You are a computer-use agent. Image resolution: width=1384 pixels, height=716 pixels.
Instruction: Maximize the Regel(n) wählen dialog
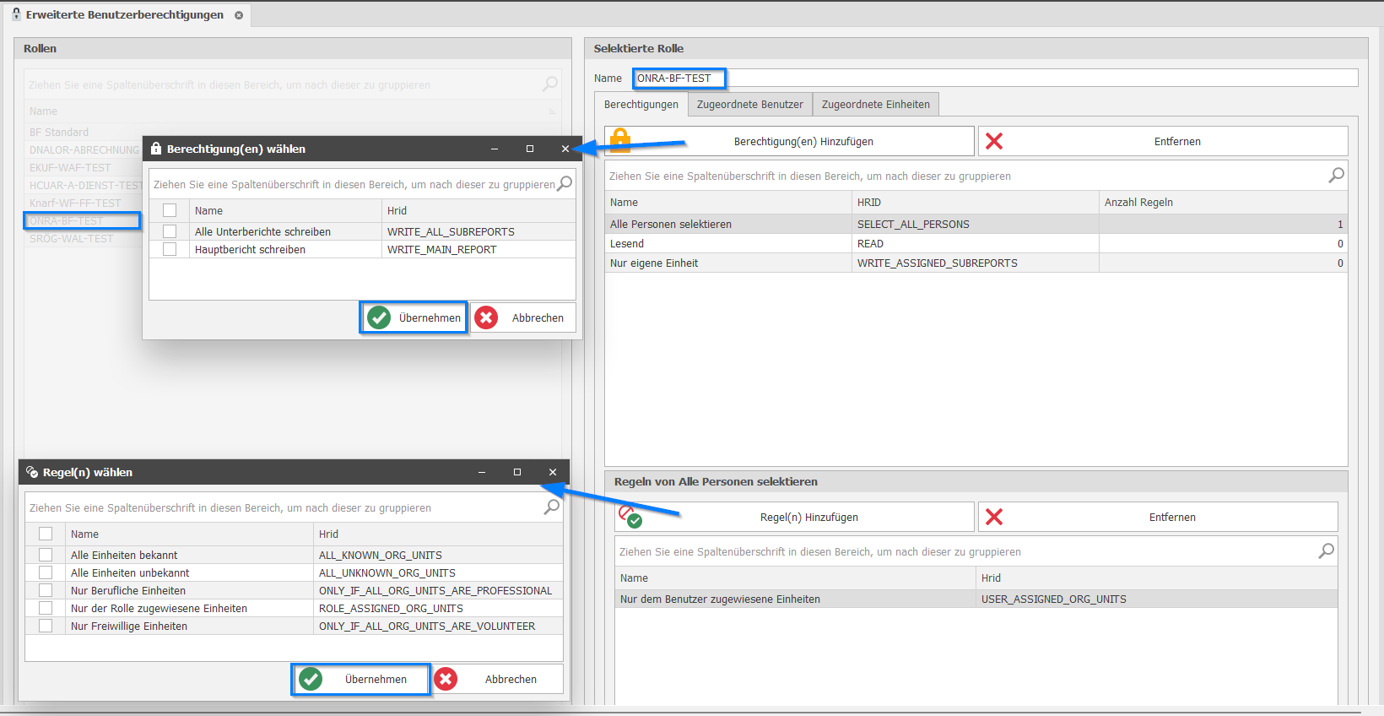(x=517, y=472)
